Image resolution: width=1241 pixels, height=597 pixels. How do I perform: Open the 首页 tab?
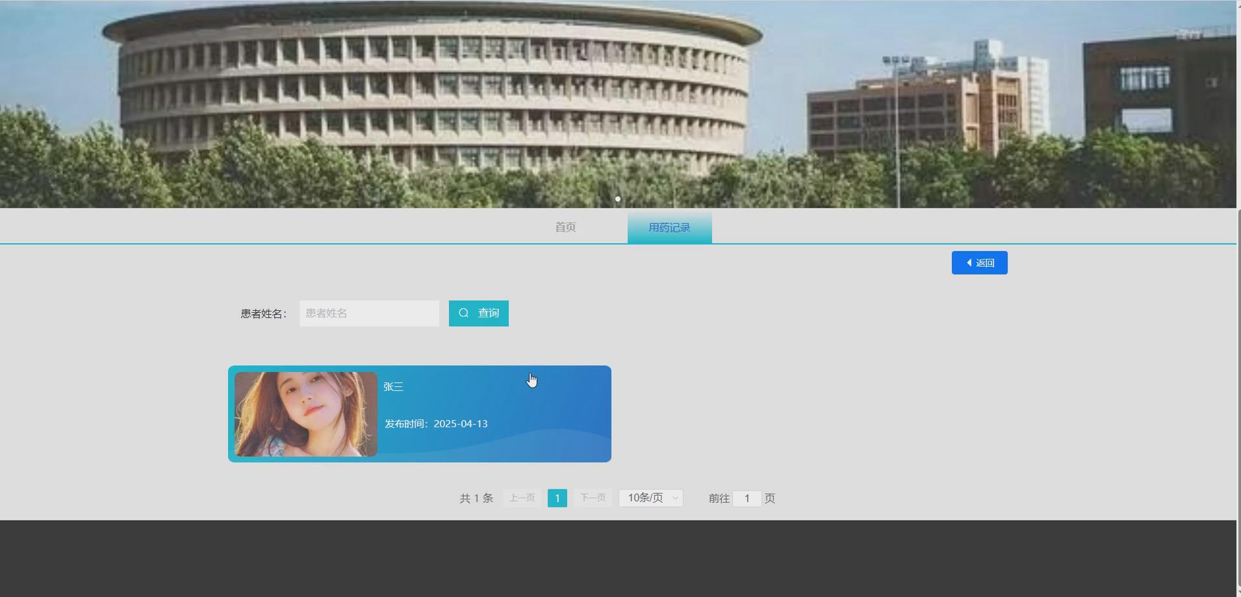tap(565, 227)
